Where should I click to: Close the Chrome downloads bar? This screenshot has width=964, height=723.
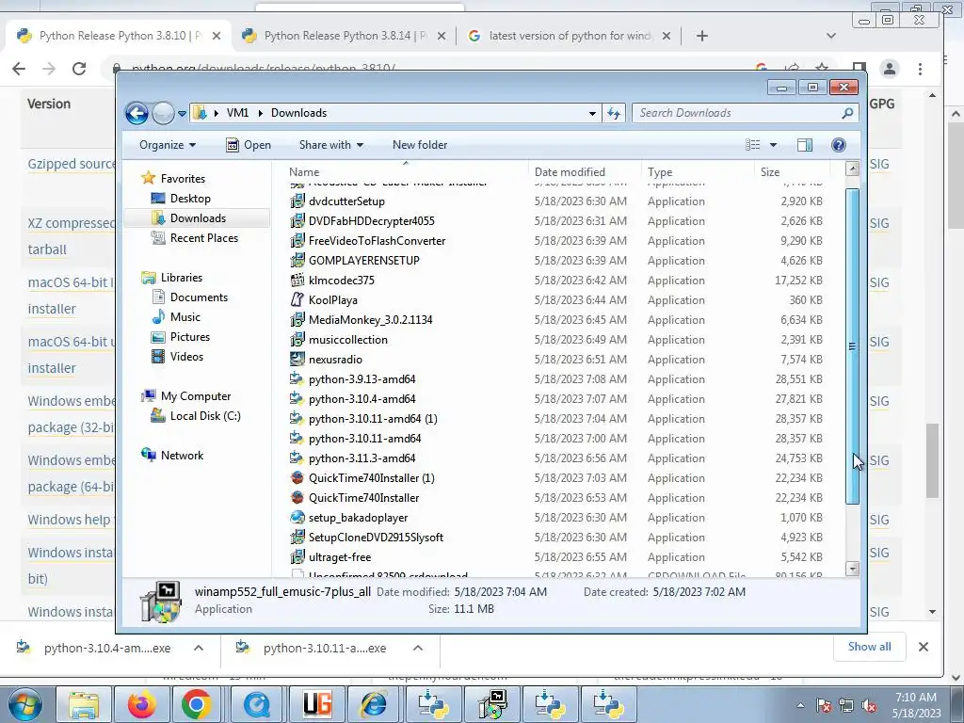click(923, 647)
